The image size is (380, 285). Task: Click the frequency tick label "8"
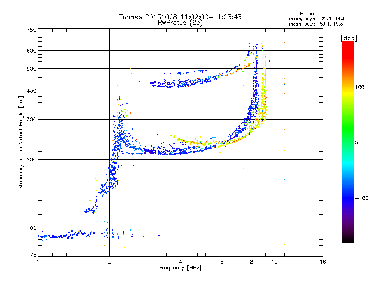[x=252, y=262]
